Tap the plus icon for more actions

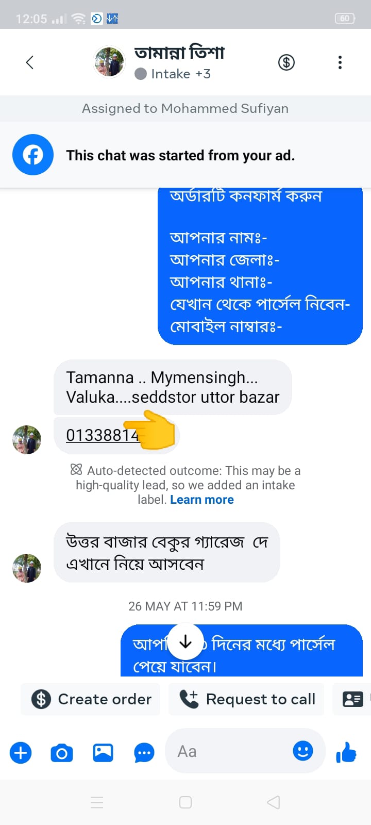point(21,753)
